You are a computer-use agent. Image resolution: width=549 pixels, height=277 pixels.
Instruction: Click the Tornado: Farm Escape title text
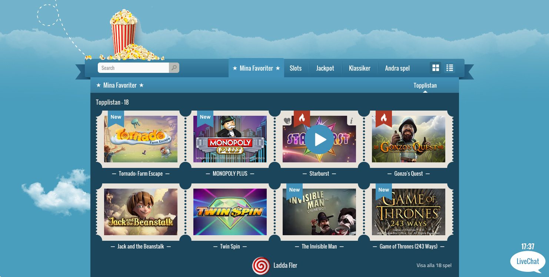pos(141,173)
